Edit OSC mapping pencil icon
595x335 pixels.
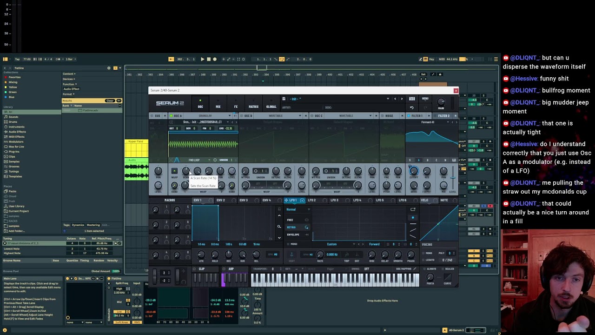coord(415,269)
